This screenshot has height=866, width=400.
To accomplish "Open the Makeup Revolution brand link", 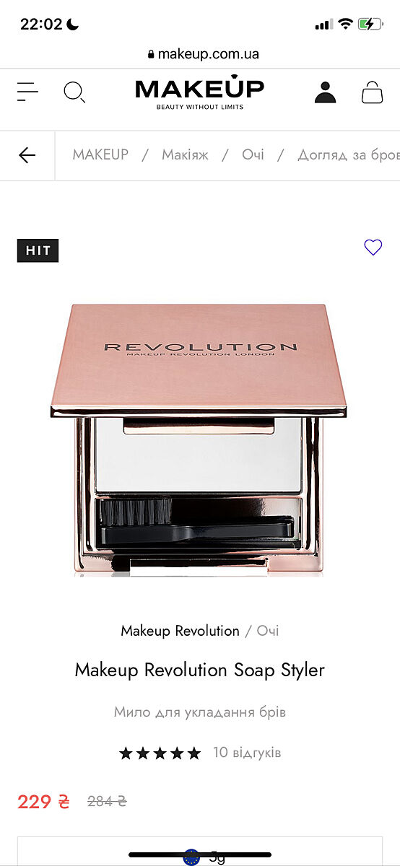I will pyautogui.click(x=180, y=631).
